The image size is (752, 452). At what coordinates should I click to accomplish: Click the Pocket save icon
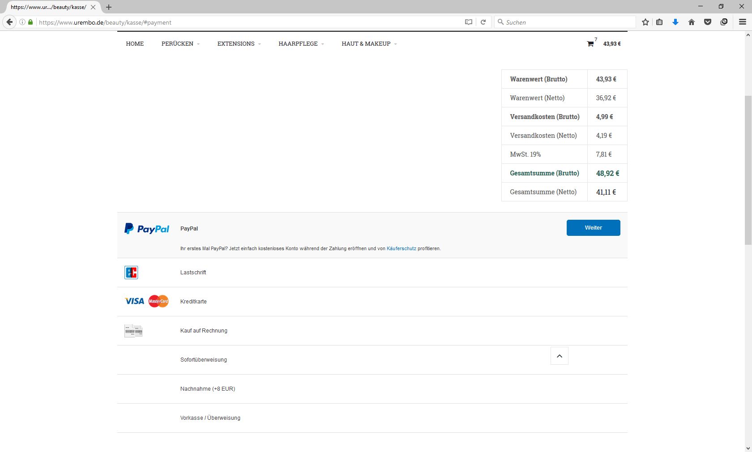click(x=708, y=22)
